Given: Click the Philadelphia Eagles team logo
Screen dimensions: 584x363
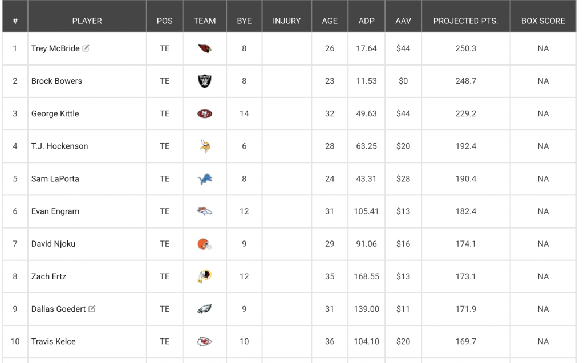Looking at the screenshot, I should (x=205, y=309).
